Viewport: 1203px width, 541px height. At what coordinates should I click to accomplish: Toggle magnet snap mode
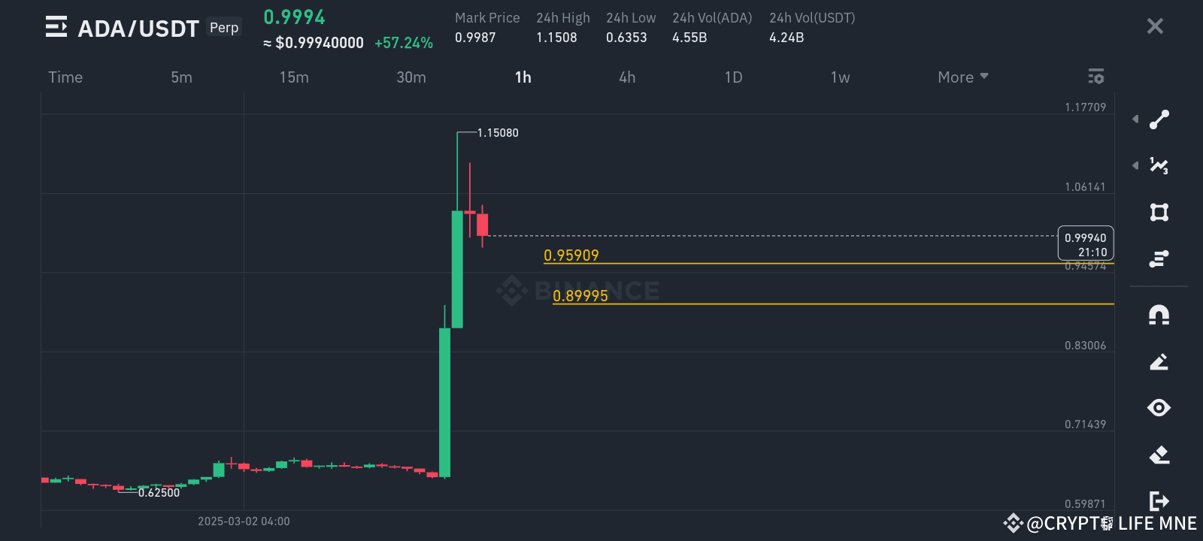coord(1159,315)
